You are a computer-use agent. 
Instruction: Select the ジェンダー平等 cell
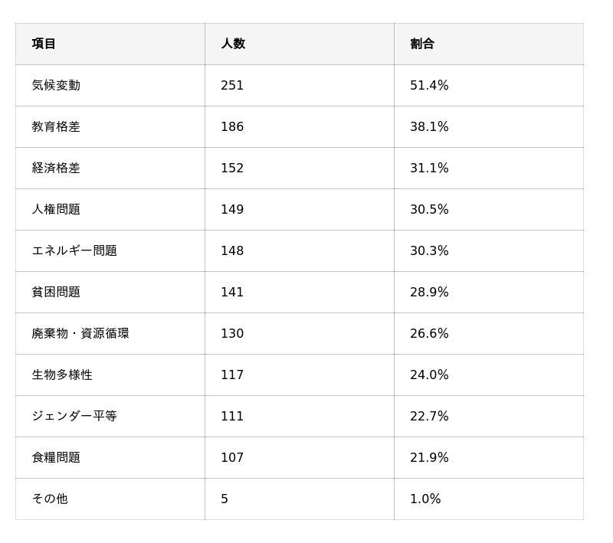(74, 416)
